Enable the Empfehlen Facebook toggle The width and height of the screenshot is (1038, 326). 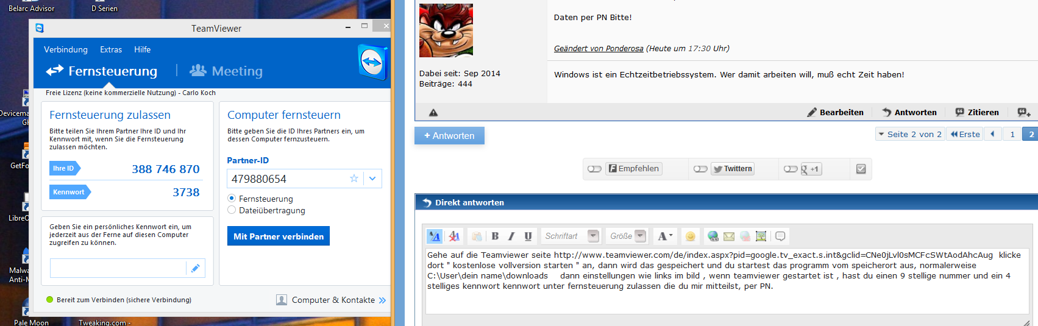pos(594,169)
